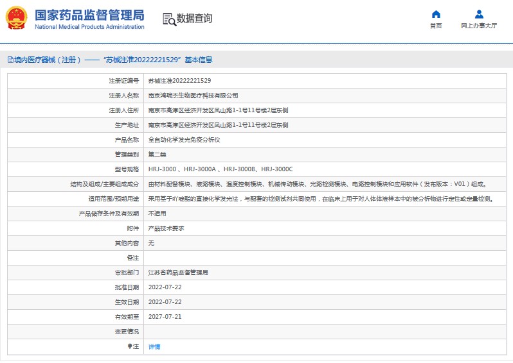Click the 其他内容 value 无
The height and width of the screenshot is (363, 513).
coord(151,243)
